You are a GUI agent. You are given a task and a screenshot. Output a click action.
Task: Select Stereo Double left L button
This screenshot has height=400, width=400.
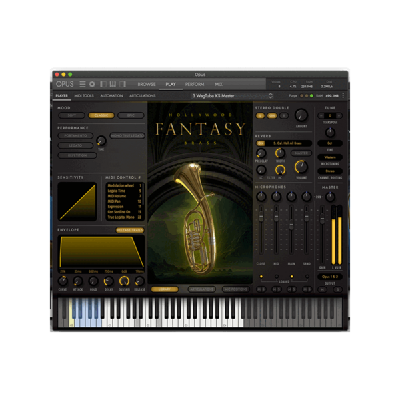(x=260, y=116)
